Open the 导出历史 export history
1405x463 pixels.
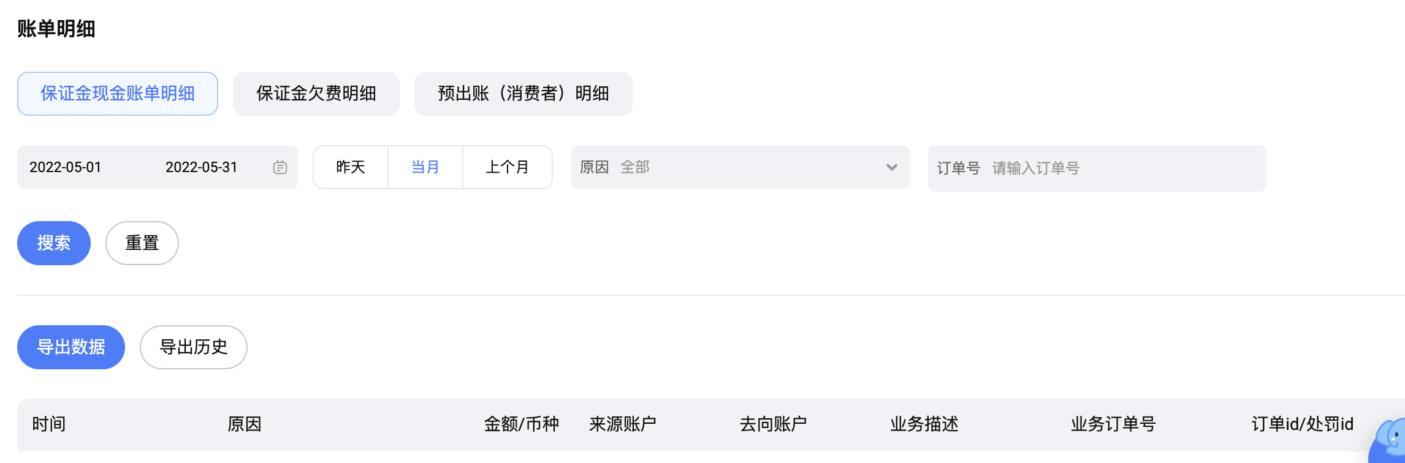click(193, 347)
